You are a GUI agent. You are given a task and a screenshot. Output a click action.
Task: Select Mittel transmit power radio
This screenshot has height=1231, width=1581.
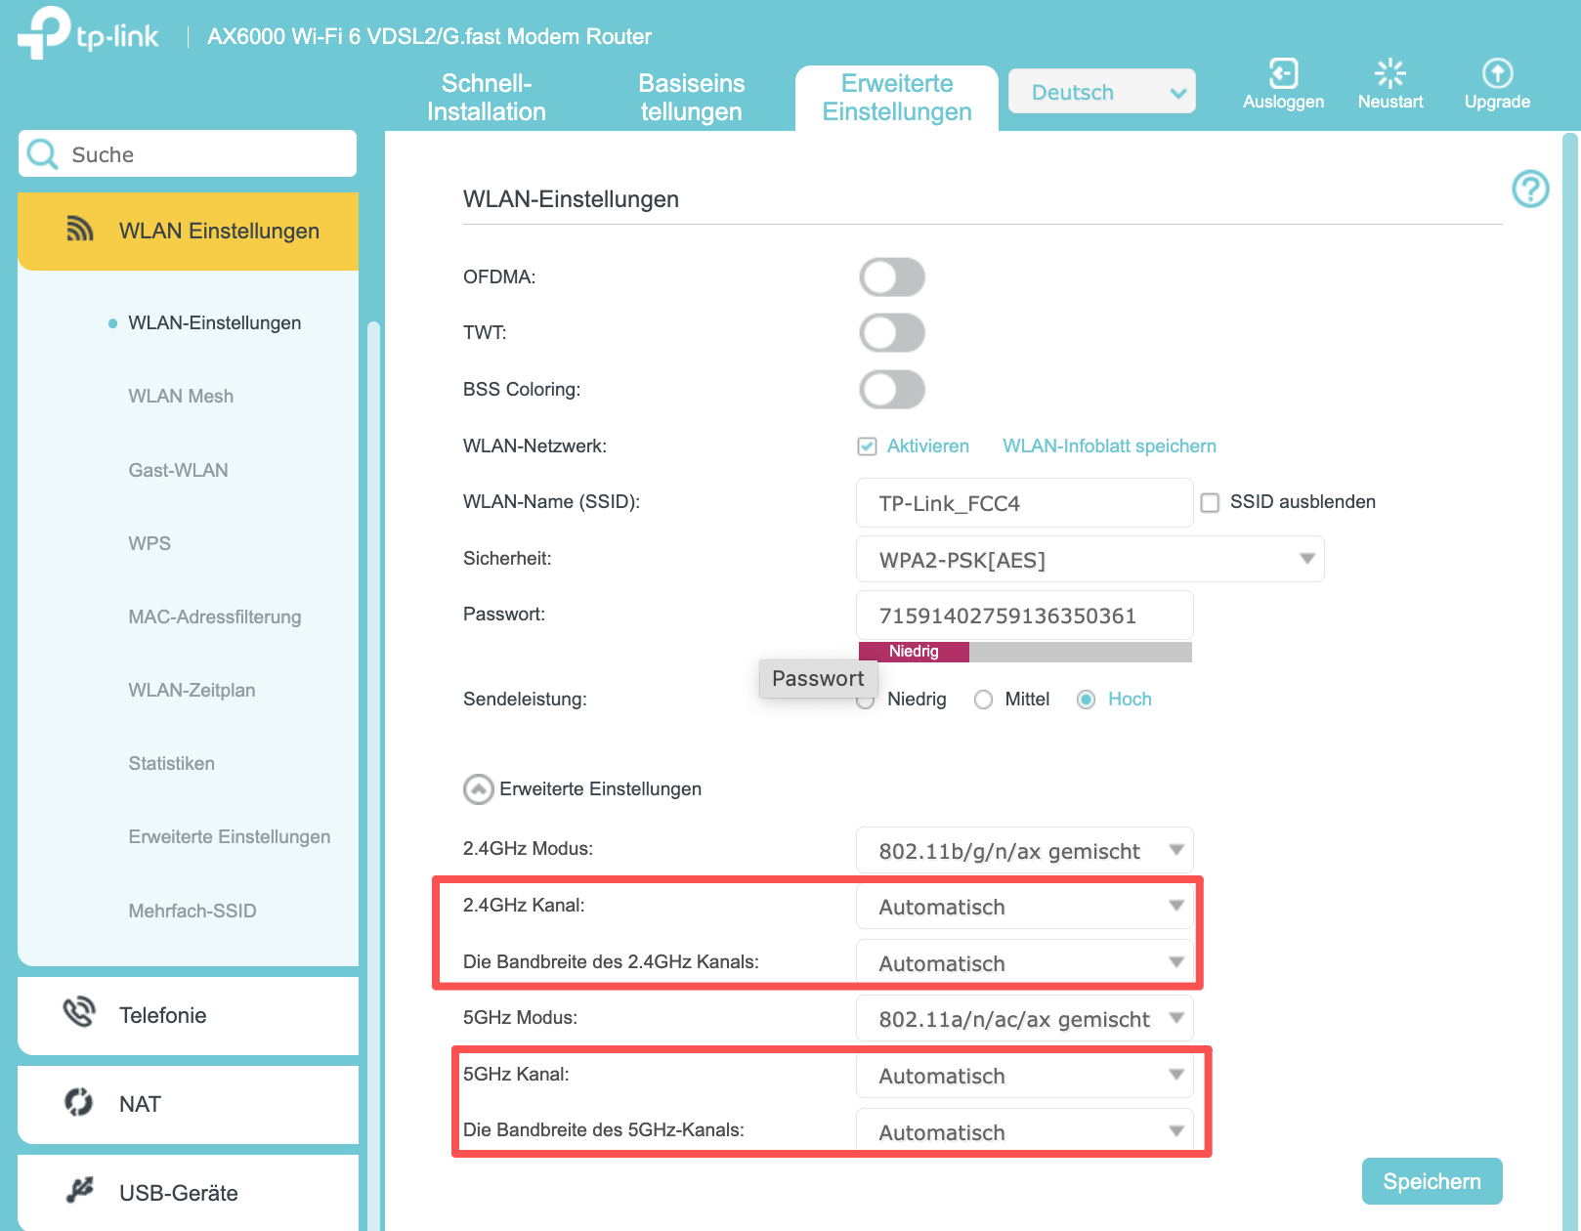click(984, 700)
